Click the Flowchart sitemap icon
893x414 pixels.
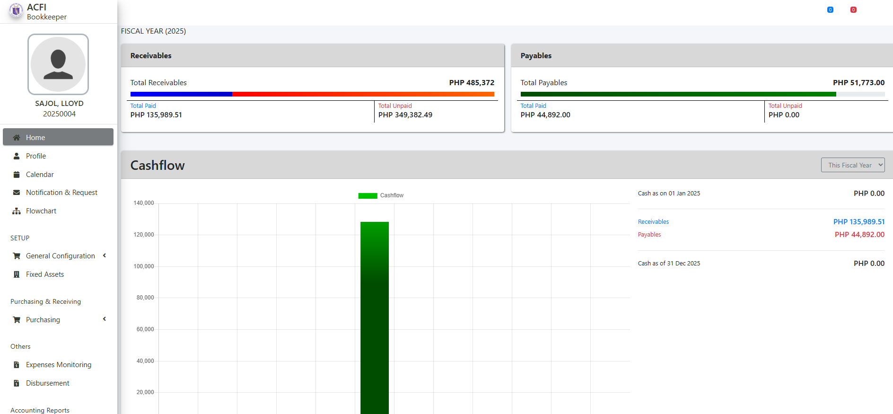(17, 211)
